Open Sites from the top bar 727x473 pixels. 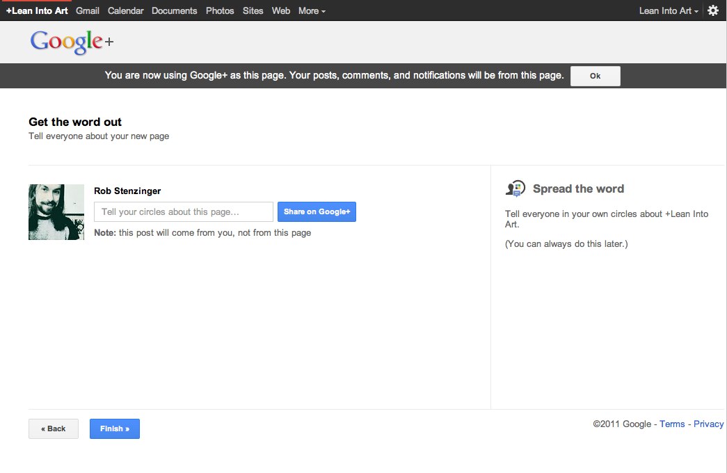[x=253, y=10]
